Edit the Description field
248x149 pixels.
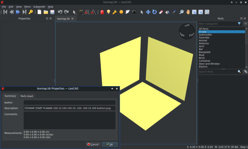coord(69,108)
